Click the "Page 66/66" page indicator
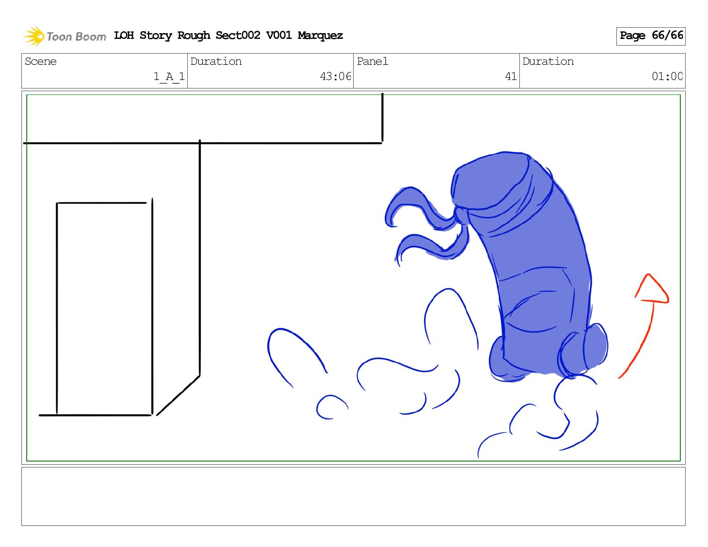708x547 pixels. point(651,36)
